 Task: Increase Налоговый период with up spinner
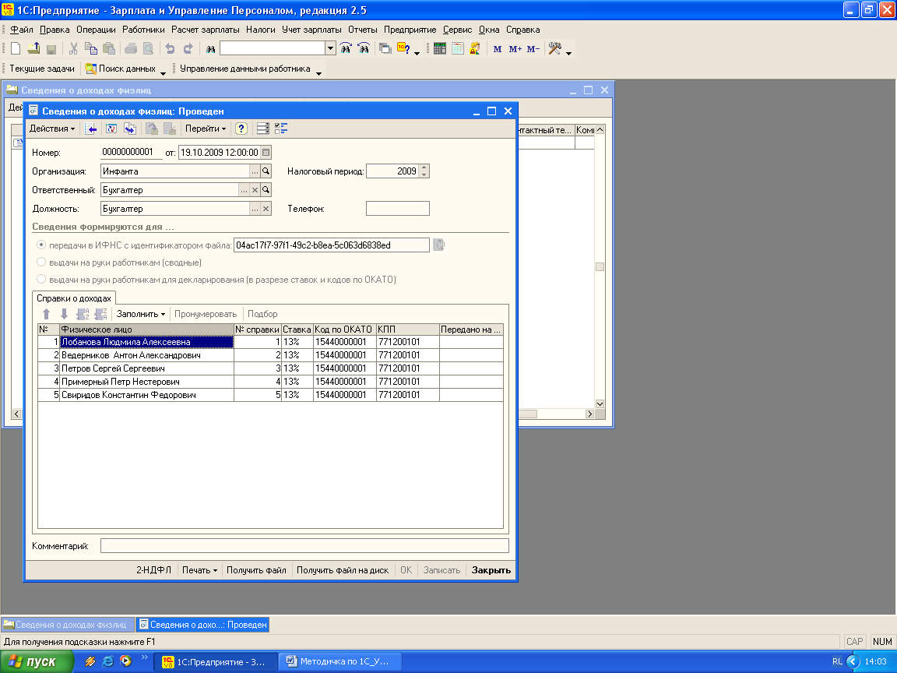pyautogui.click(x=424, y=167)
